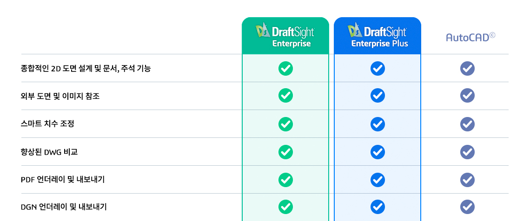Select the 종합적인 2D 도면 설계 feature label
Image resolution: width=530 pixels, height=221 pixels.
(x=86, y=69)
